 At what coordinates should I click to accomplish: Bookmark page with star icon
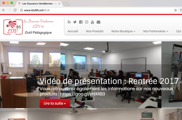point(175,10)
